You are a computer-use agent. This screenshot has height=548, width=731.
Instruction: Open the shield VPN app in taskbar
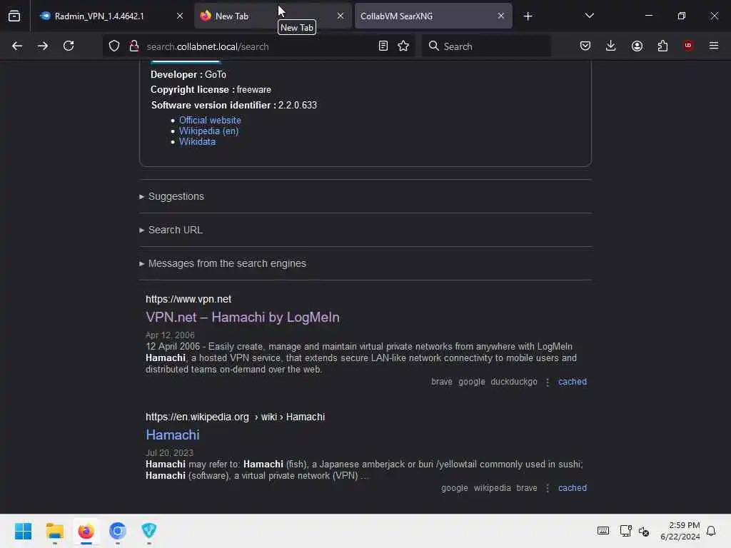click(148, 531)
